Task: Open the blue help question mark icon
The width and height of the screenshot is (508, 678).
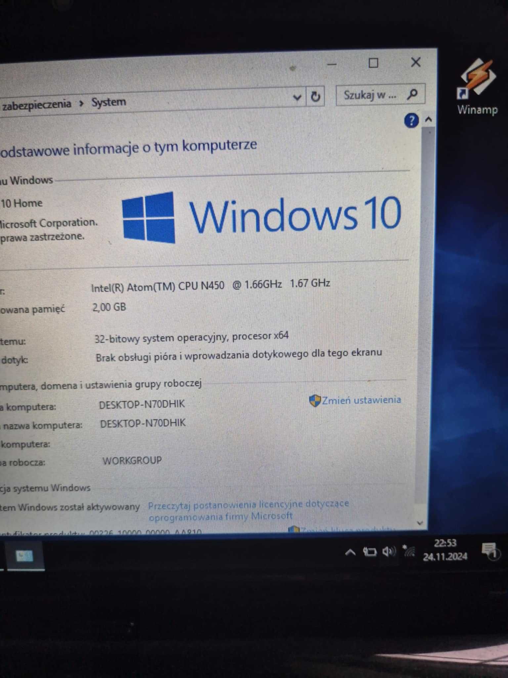Action: coord(411,121)
